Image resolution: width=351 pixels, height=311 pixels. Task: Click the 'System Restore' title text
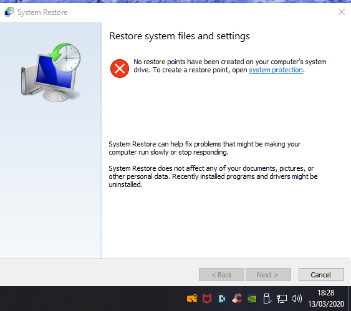(42, 12)
